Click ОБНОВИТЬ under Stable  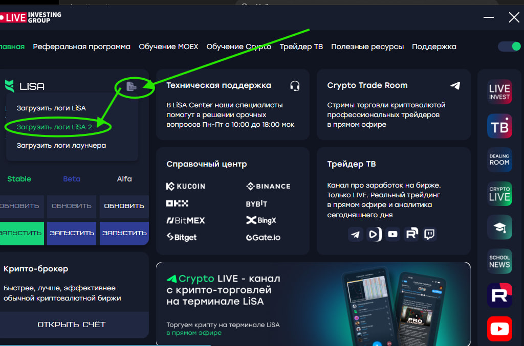pos(21,206)
